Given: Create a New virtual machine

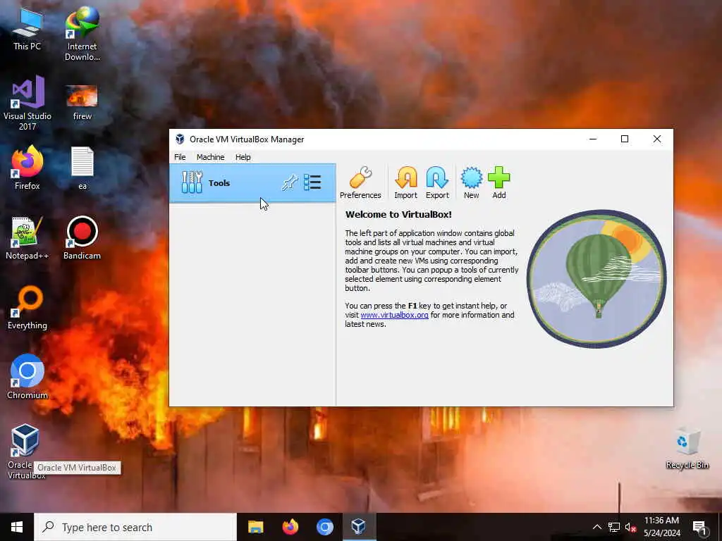Looking at the screenshot, I should [x=471, y=182].
